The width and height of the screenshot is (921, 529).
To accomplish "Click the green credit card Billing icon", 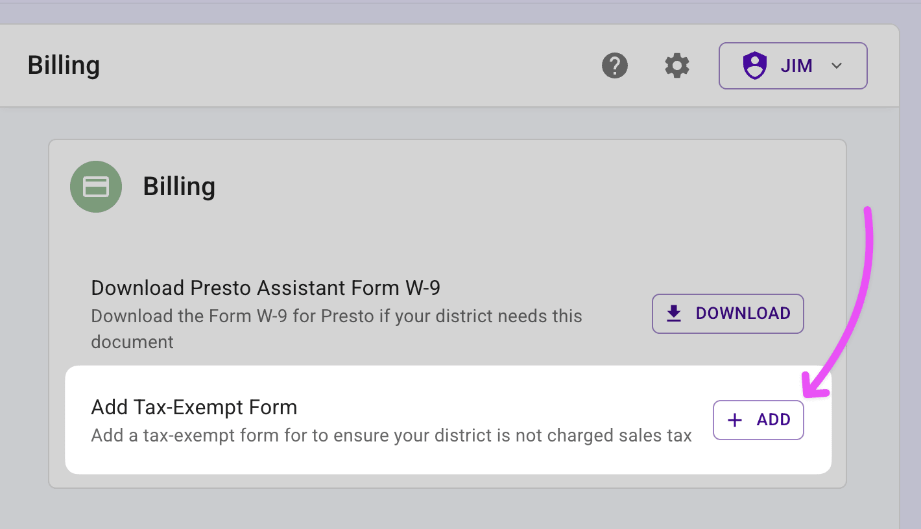I will coord(96,187).
